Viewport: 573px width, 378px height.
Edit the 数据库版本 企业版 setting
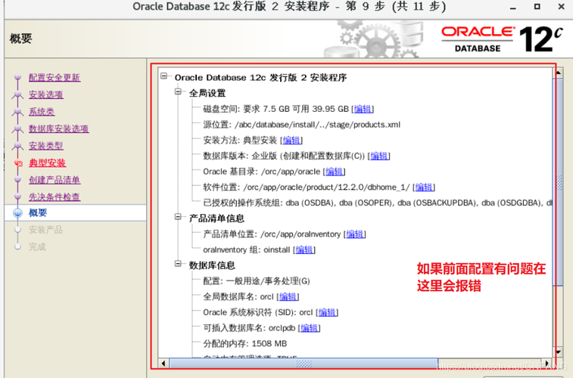[x=379, y=156]
